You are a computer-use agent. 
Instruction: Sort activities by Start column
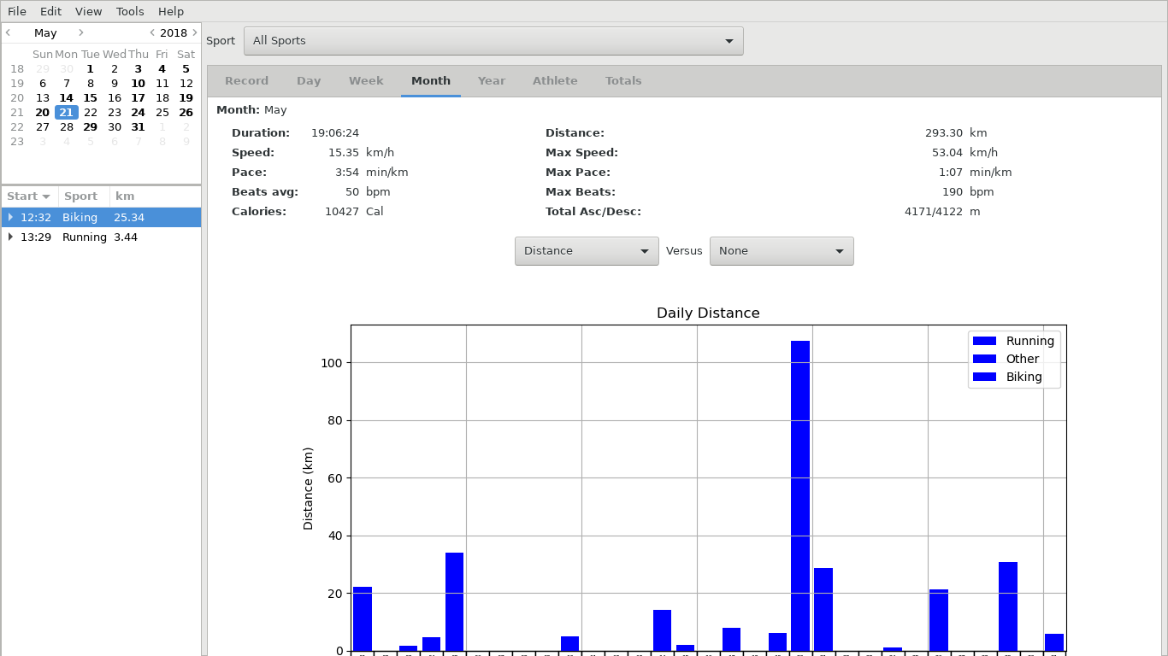pos(29,196)
